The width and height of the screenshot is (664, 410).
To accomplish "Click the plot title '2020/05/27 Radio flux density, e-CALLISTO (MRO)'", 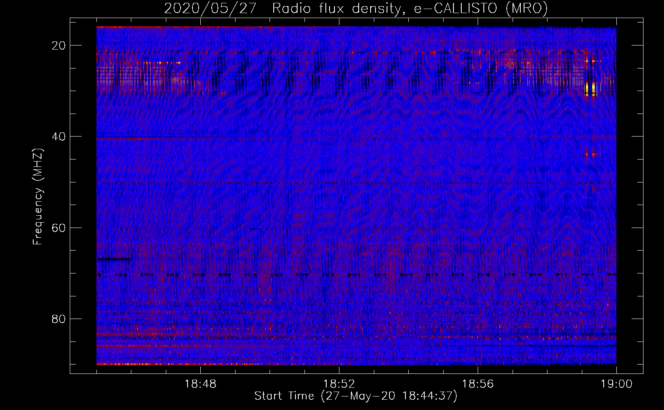I will pyautogui.click(x=356, y=8).
